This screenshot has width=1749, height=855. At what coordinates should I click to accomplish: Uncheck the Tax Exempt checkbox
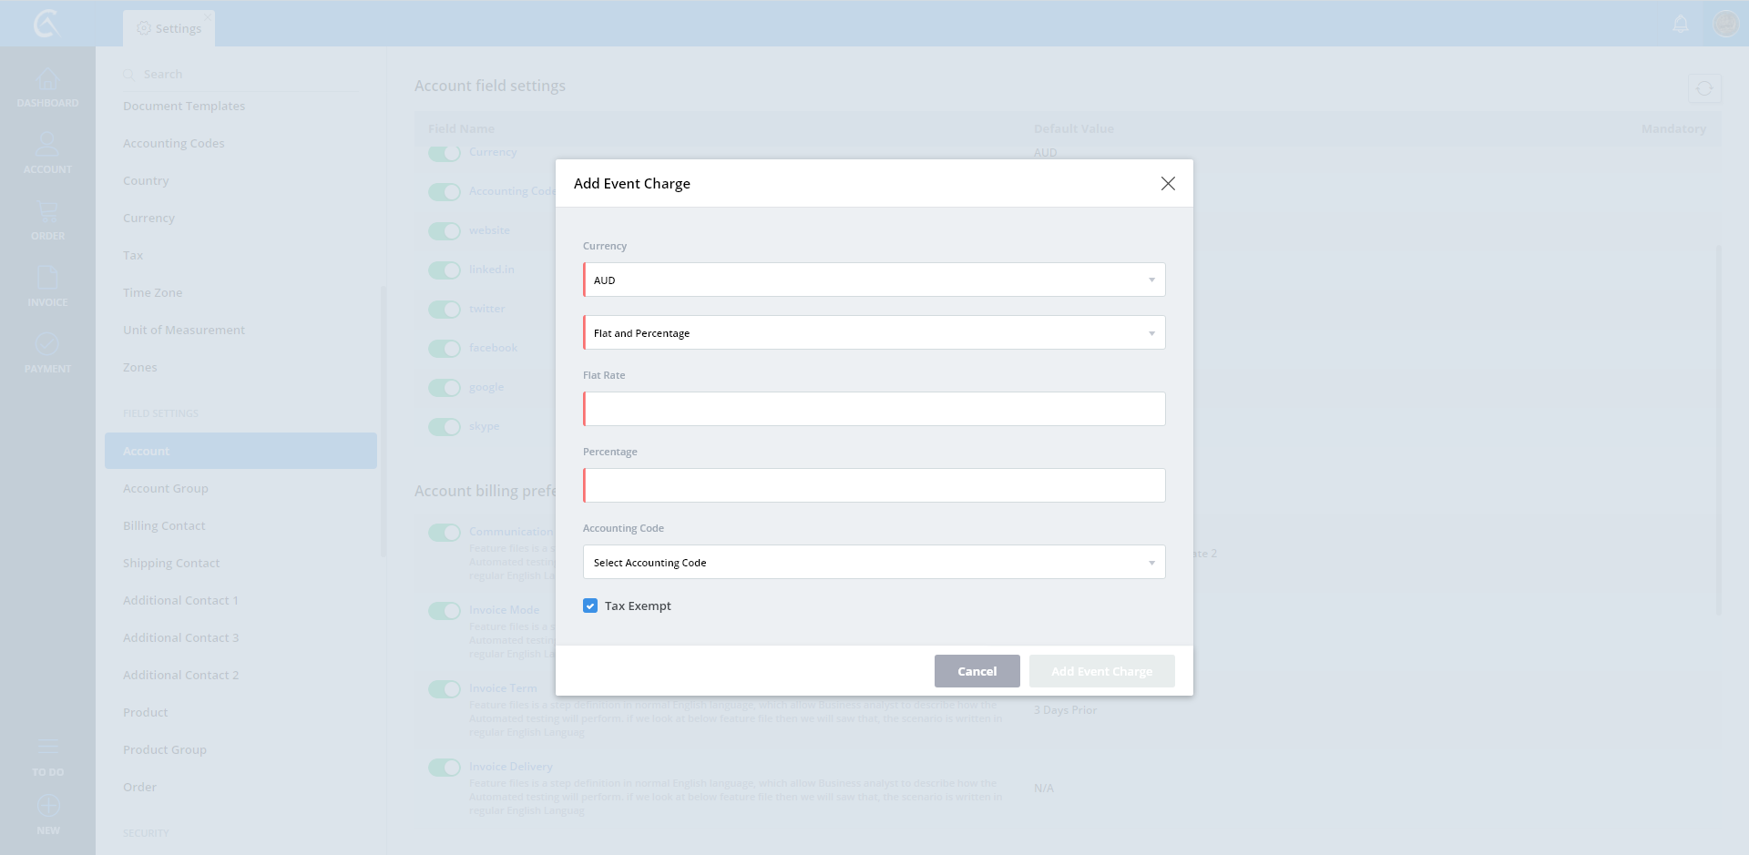[x=590, y=606]
